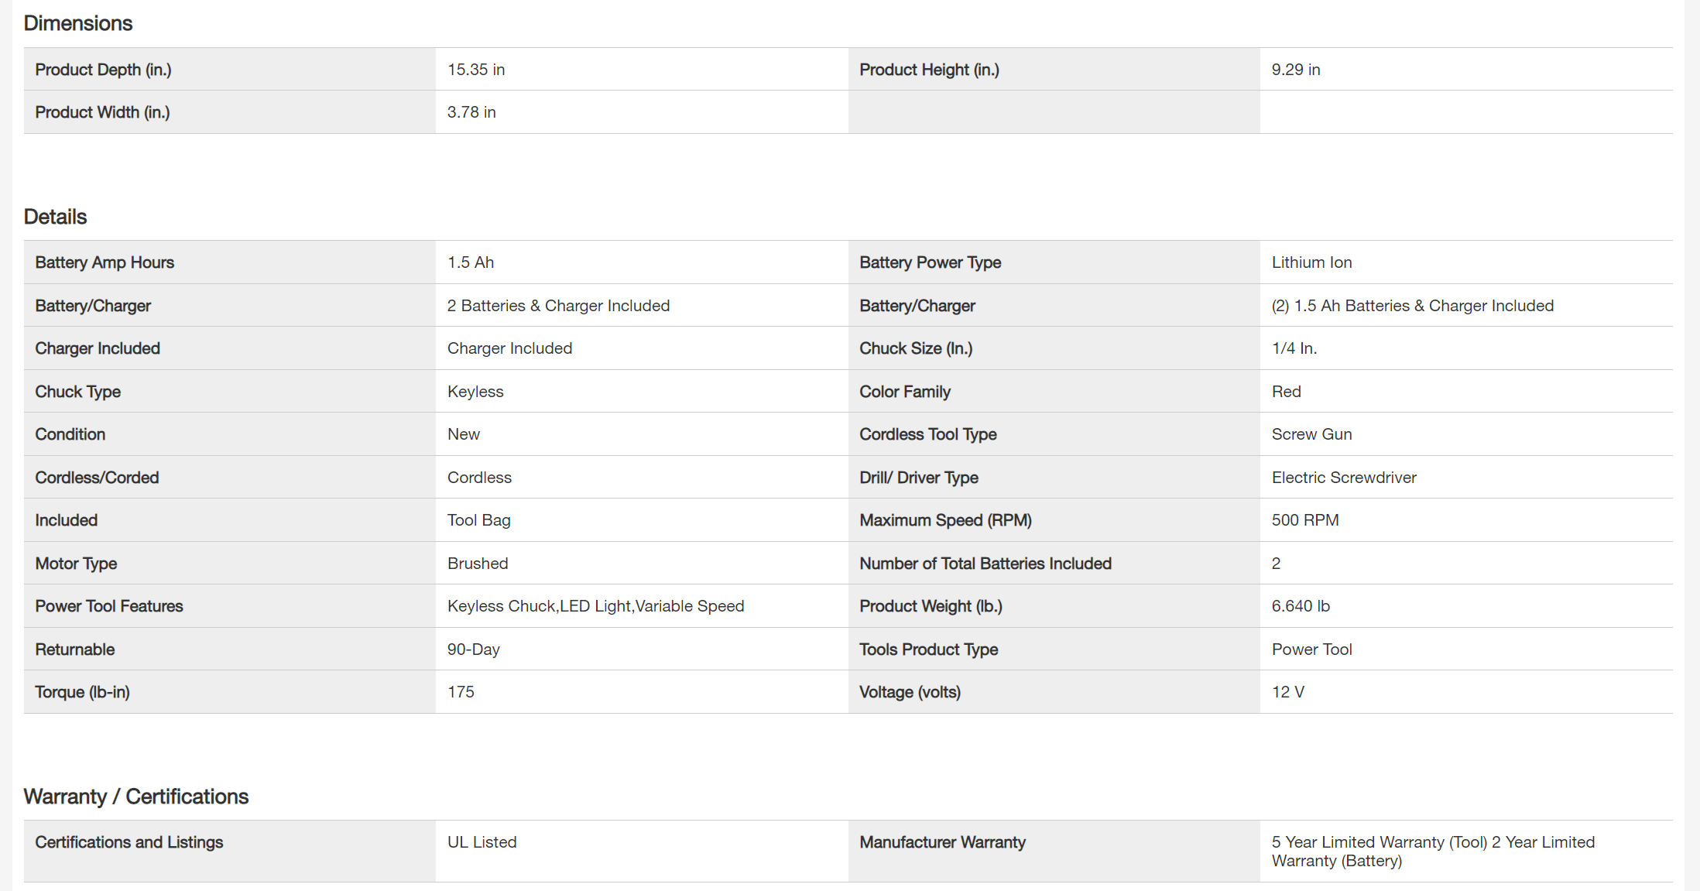Viewport: 1700px width, 891px height.
Task: Click the Product Depth (in.) label
Action: point(103,70)
